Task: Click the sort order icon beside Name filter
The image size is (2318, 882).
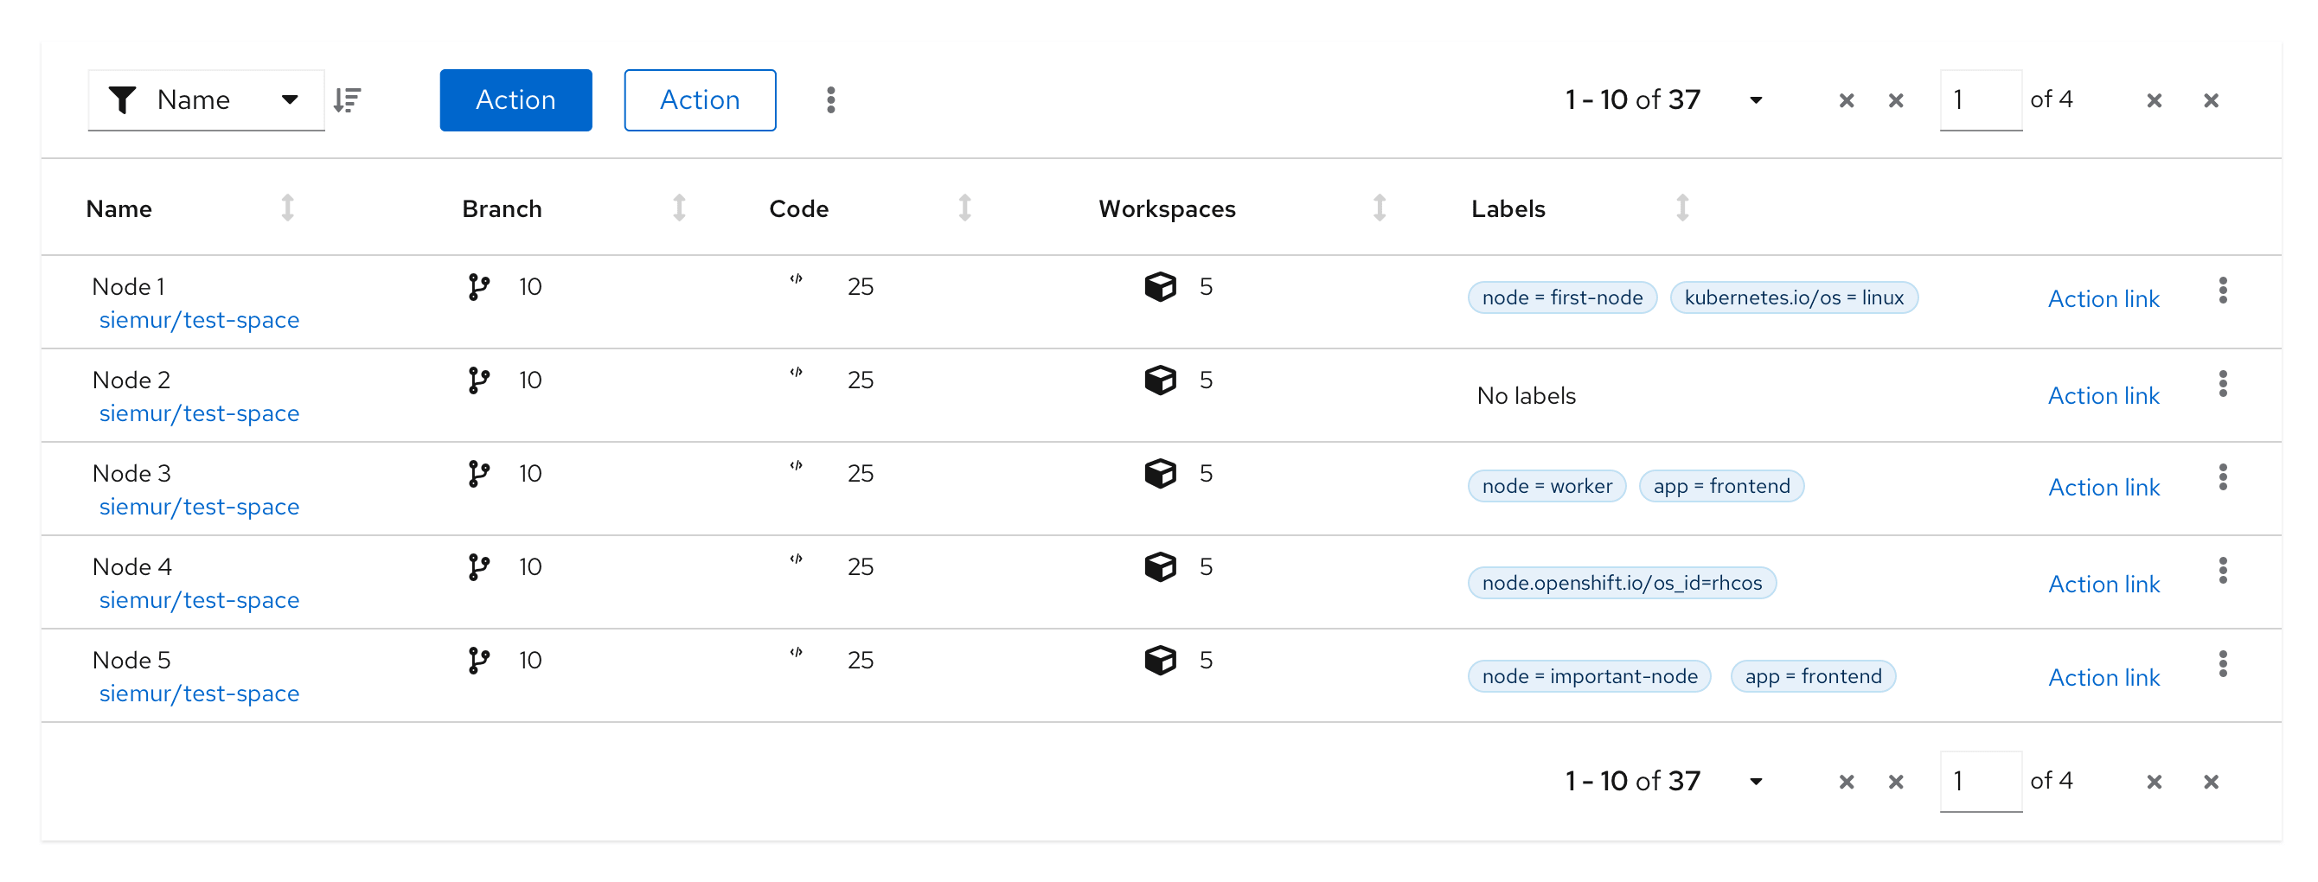Action: (x=348, y=100)
